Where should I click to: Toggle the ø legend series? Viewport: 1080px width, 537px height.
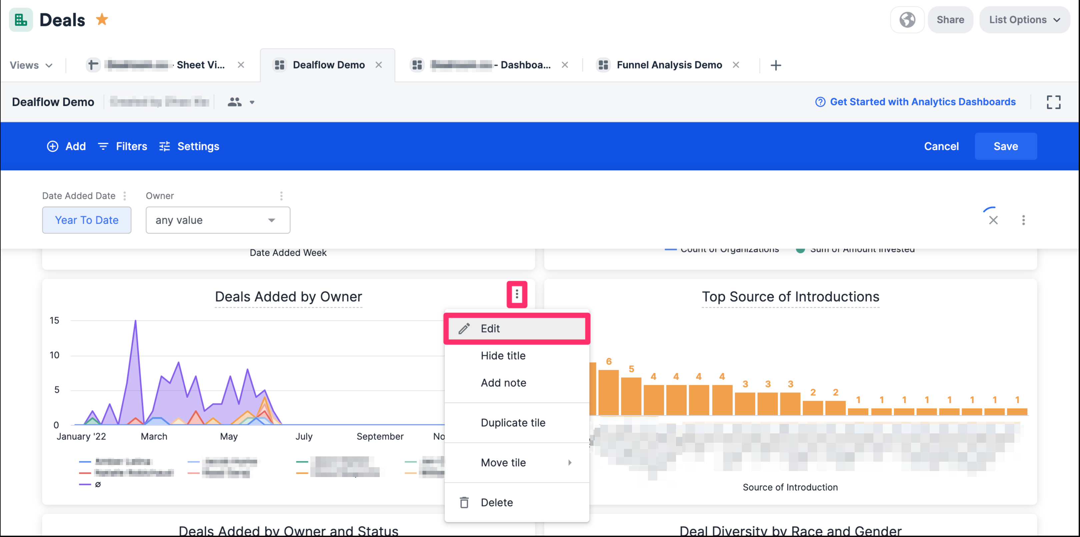pyautogui.click(x=90, y=484)
